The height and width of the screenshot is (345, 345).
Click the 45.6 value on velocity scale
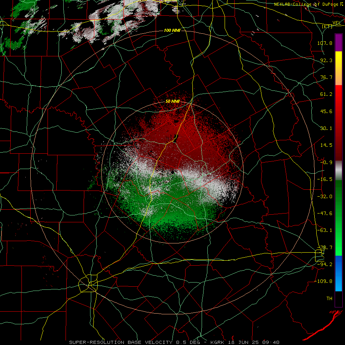tap(326, 111)
